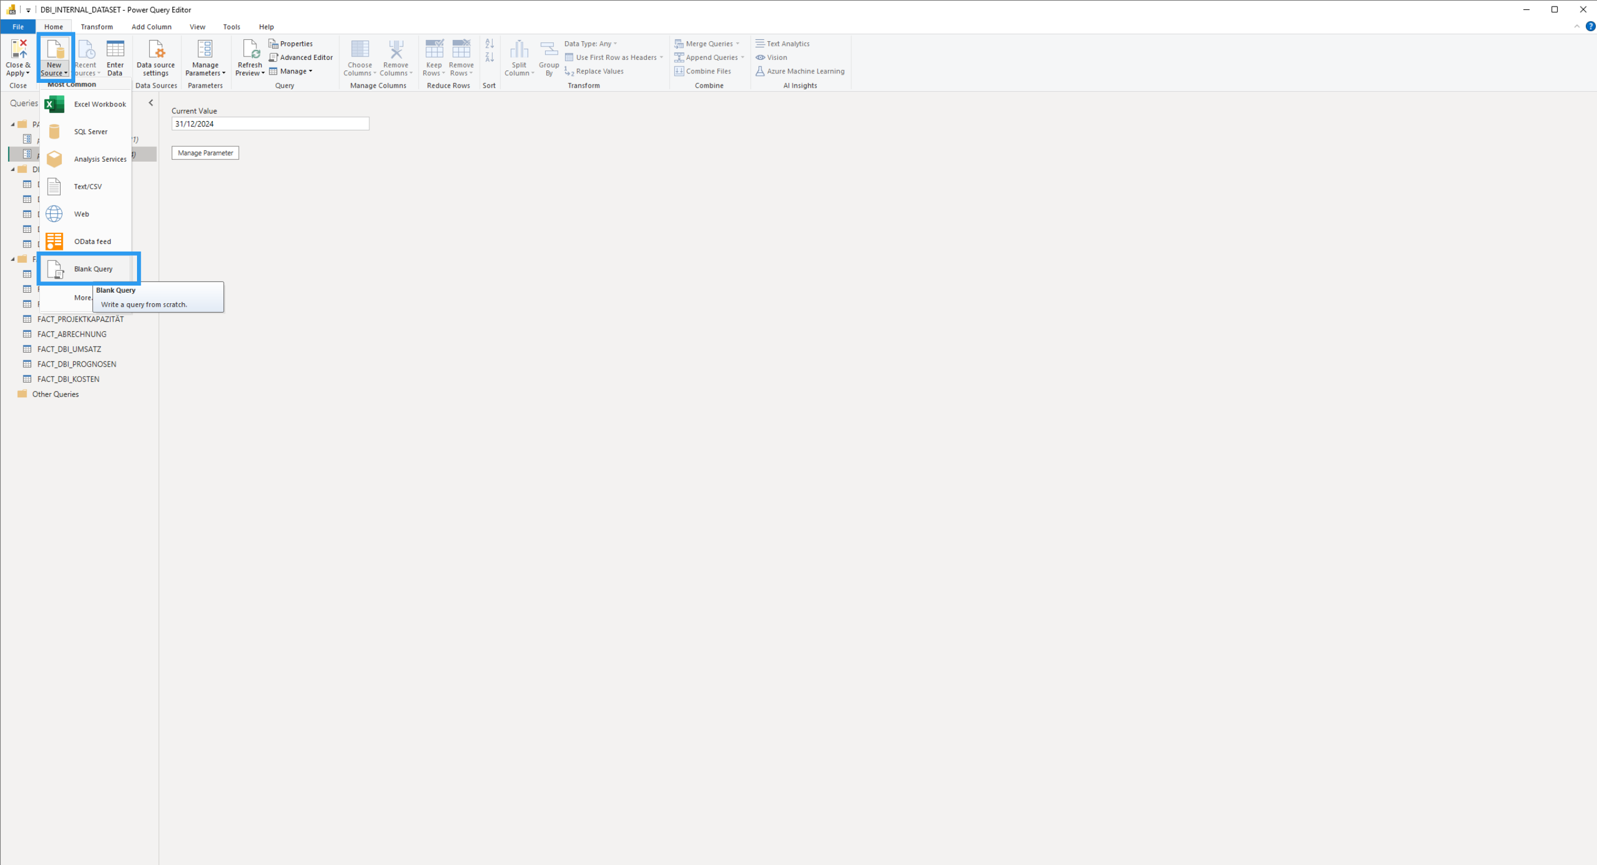Switch to the View ribbon tab

coord(197,26)
